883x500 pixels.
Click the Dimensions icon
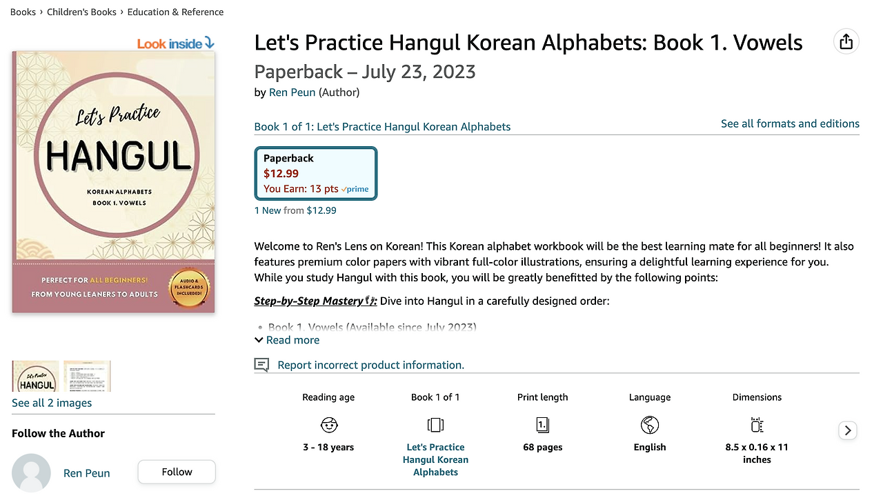757,424
